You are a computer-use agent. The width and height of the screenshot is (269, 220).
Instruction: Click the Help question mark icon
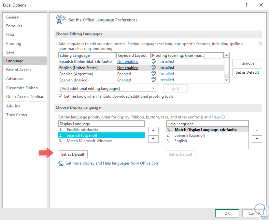pyautogui.click(x=247, y=5)
